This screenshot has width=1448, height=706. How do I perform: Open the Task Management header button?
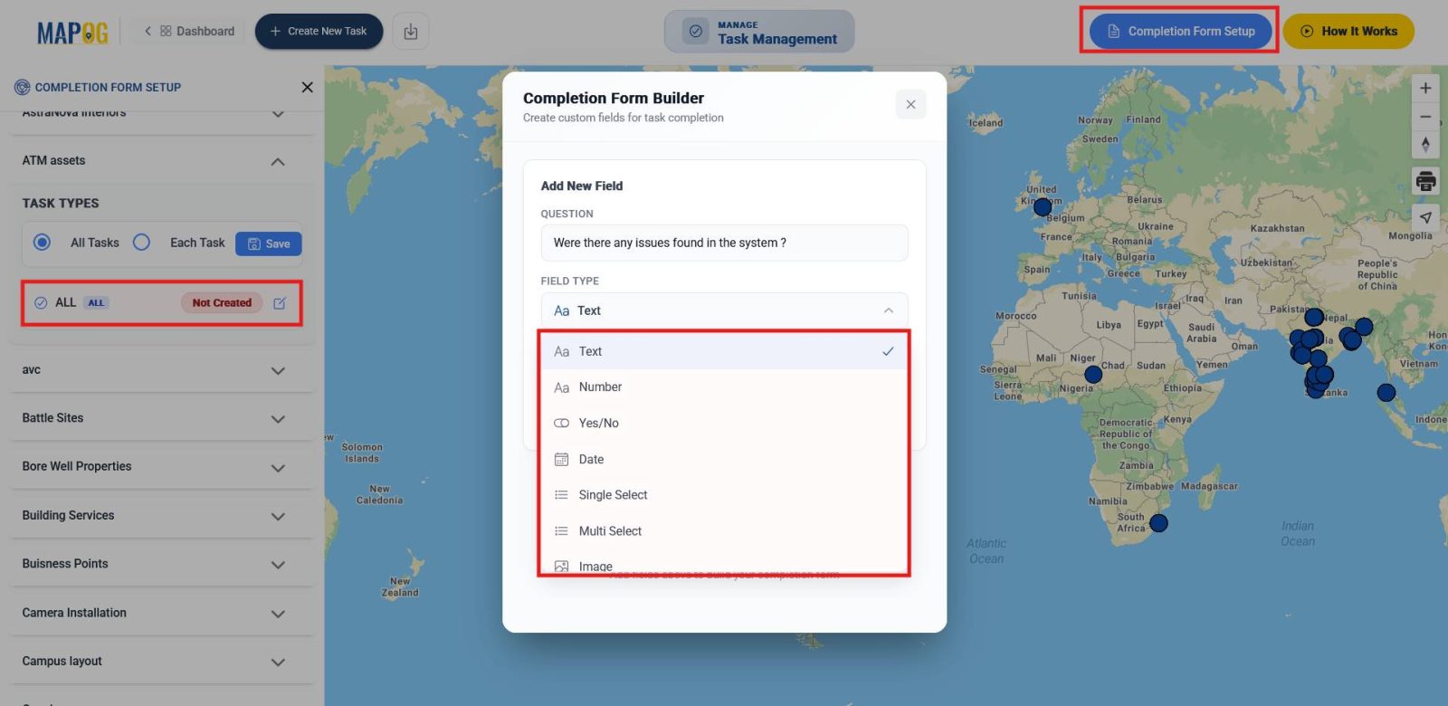tap(759, 32)
